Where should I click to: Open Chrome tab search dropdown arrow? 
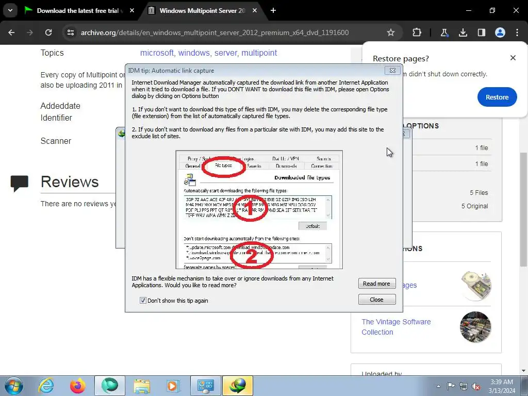coord(10,10)
